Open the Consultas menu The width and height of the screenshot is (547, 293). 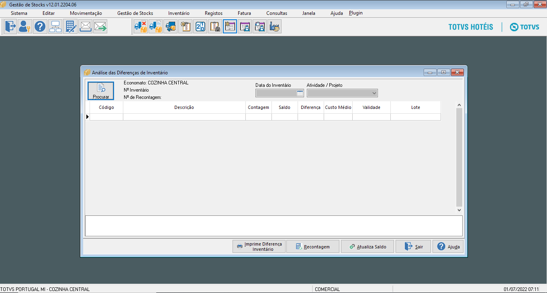point(277,13)
